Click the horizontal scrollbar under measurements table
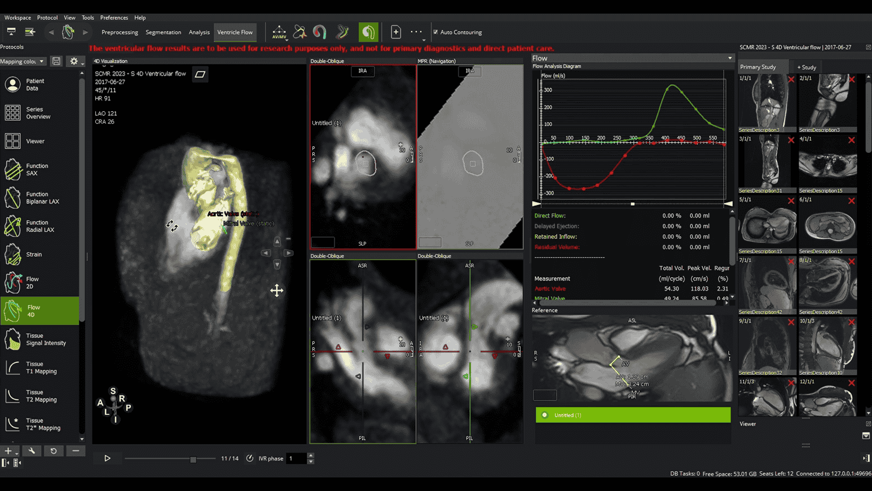872x491 pixels. [x=628, y=303]
